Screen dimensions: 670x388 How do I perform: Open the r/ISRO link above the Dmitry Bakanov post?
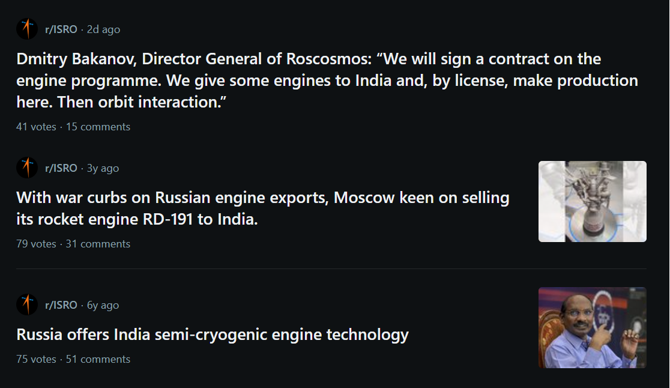point(61,29)
